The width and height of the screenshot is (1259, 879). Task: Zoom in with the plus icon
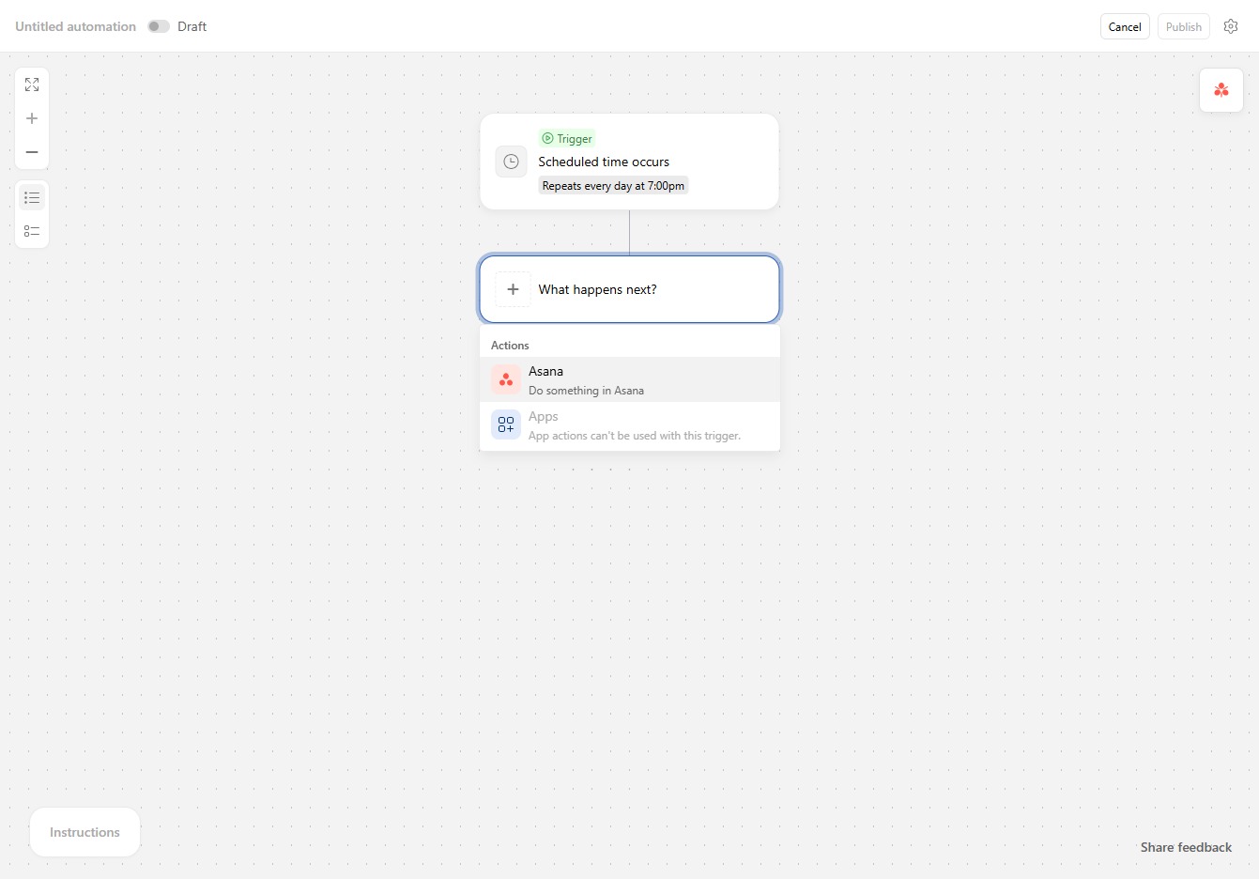coord(32,118)
